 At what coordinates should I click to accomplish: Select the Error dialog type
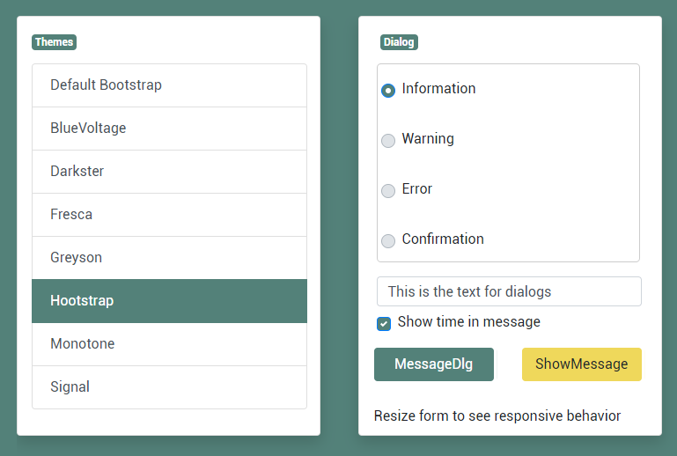(388, 190)
